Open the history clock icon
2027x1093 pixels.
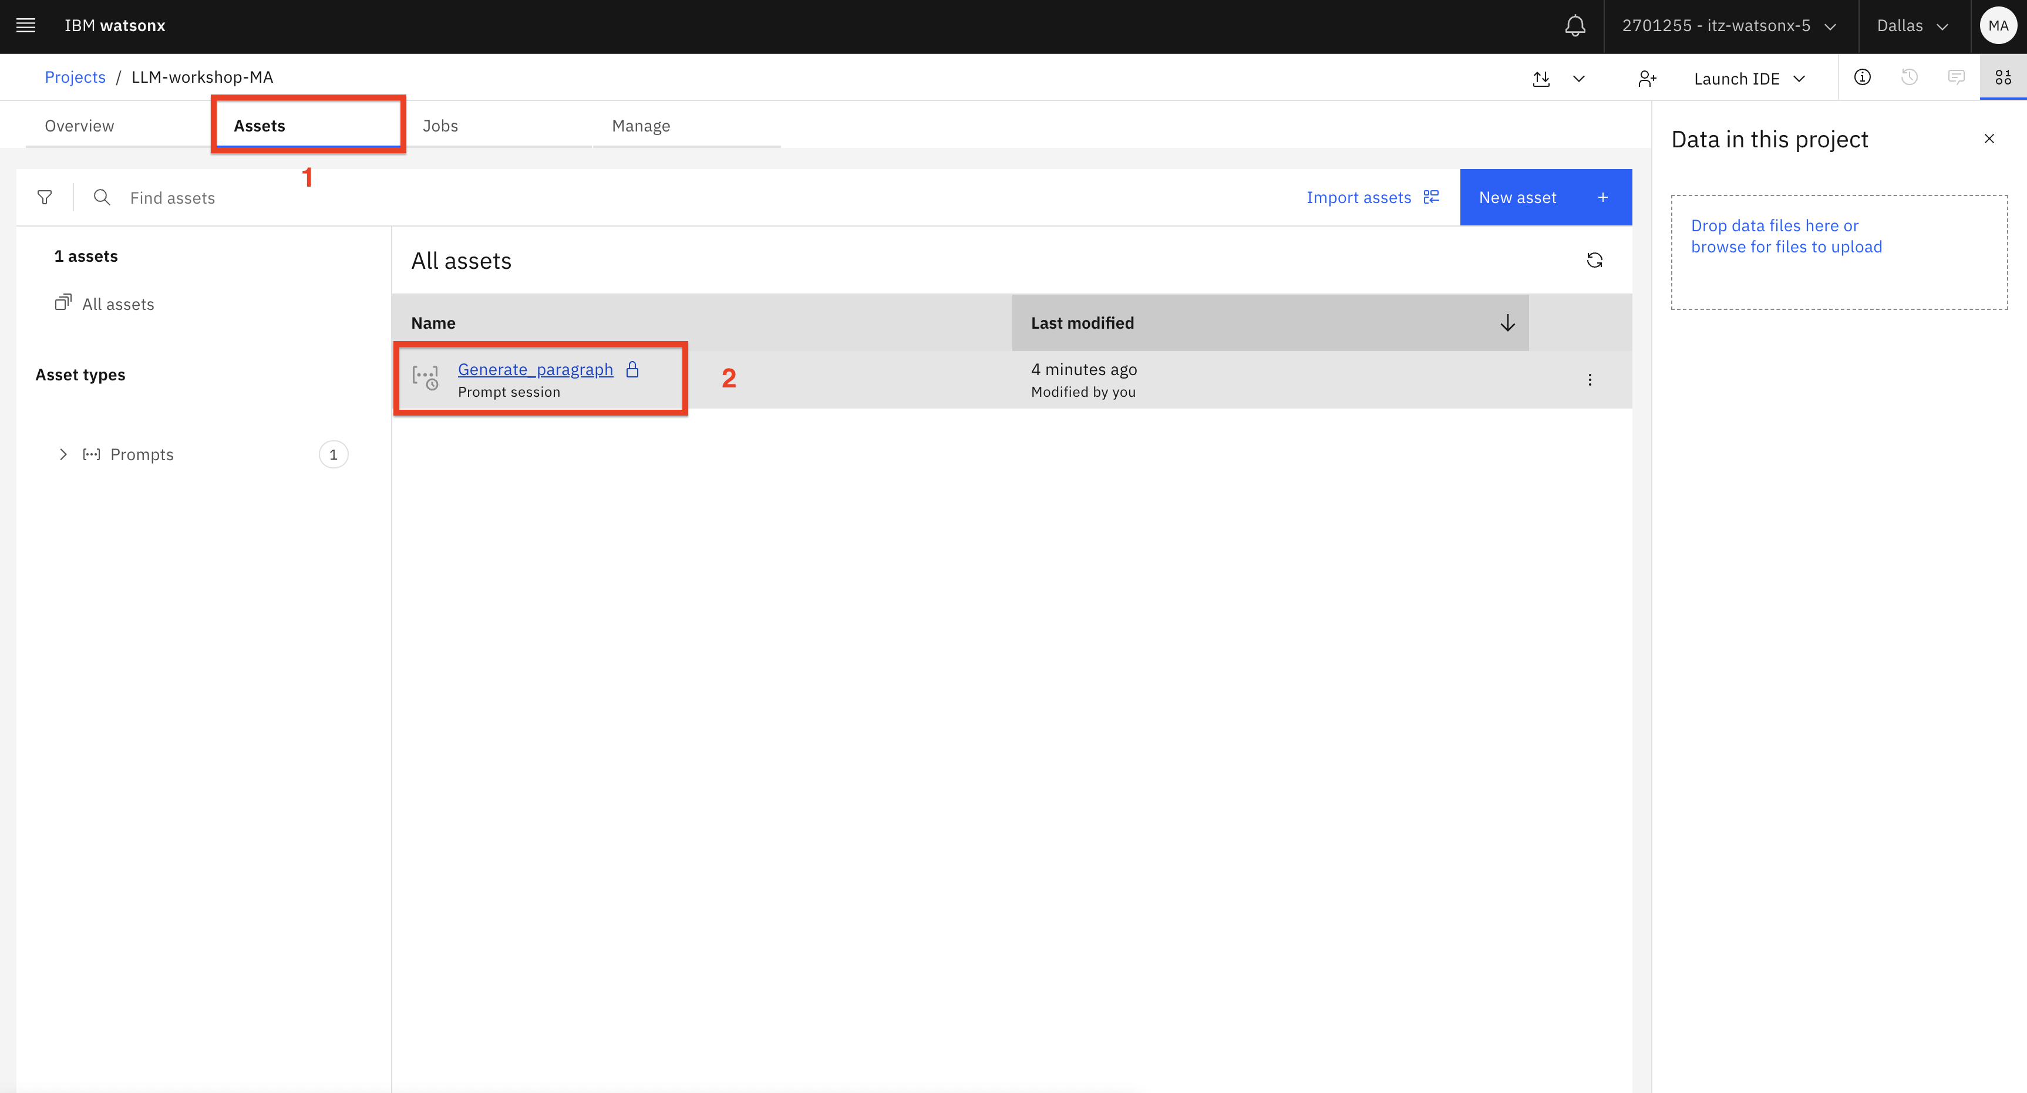click(x=1909, y=77)
